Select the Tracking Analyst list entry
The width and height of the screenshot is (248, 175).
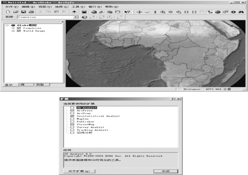(93, 130)
